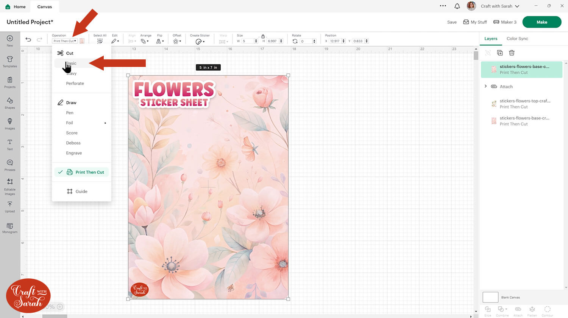Open the Flip dropdown in toolbar
This screenshot has height=318, width=568.
point(160,41)
